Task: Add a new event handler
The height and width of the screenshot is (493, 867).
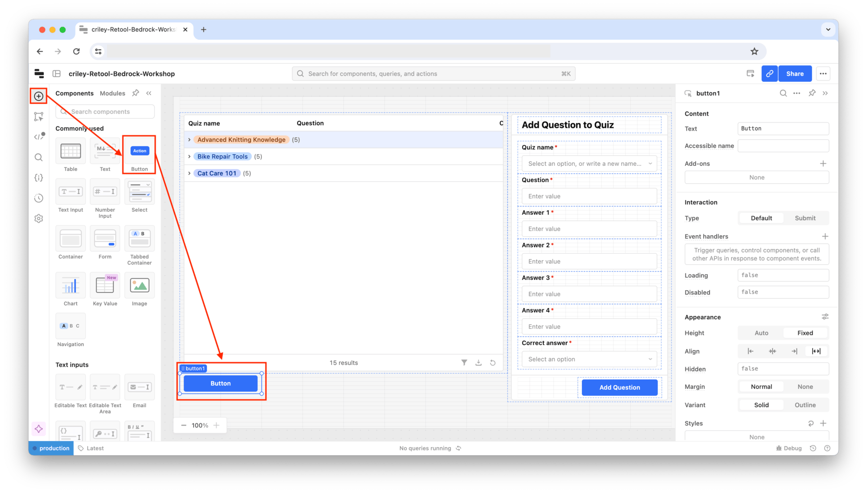Action: [x=825, y=236]
